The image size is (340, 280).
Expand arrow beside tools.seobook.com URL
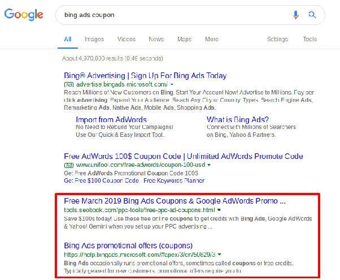pyautogui.click(x=219, y=210)
